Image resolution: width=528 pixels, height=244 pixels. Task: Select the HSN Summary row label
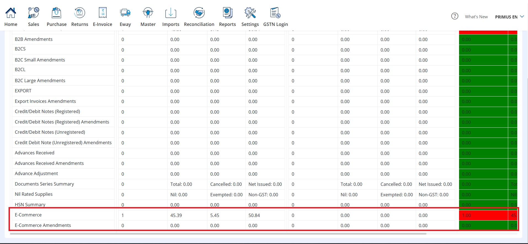coord(30,205)
